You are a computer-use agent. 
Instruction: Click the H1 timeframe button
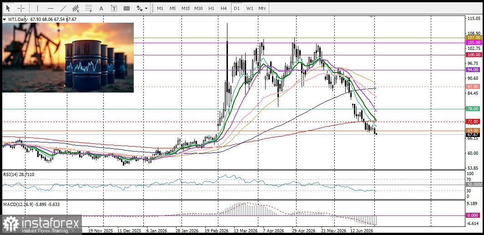(x=211, y=8)
